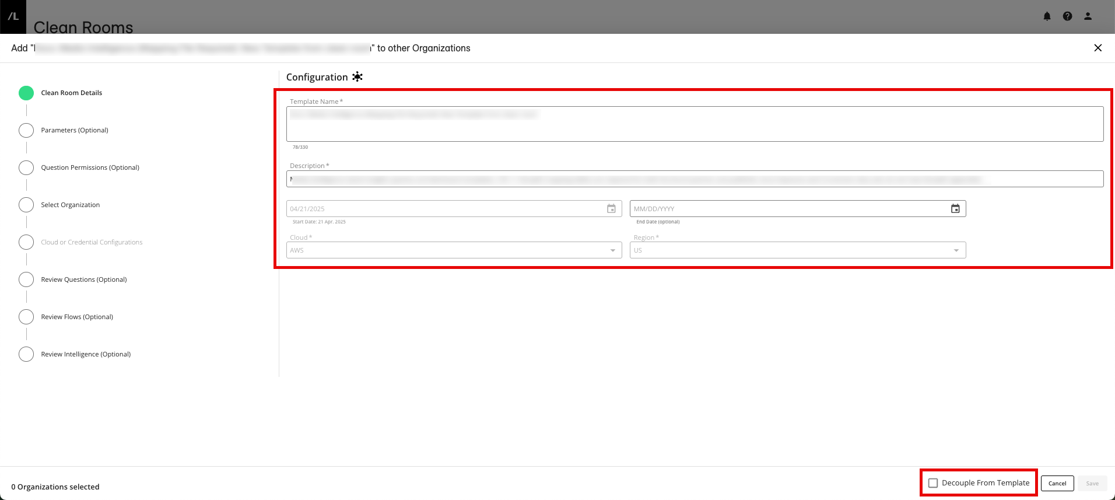Go to Review Questions (Optional) step

84,279
